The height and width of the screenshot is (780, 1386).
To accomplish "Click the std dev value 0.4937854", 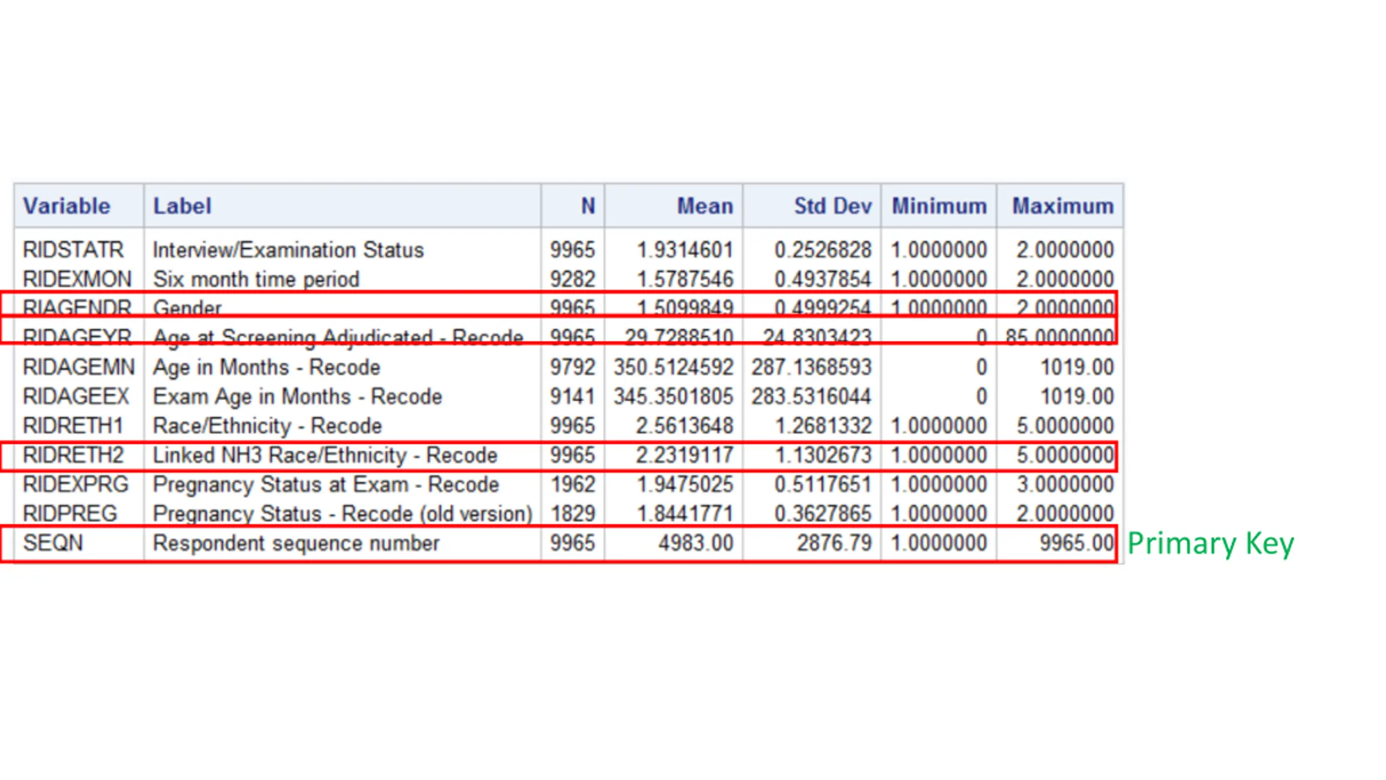I will click(x=823, y=279).
